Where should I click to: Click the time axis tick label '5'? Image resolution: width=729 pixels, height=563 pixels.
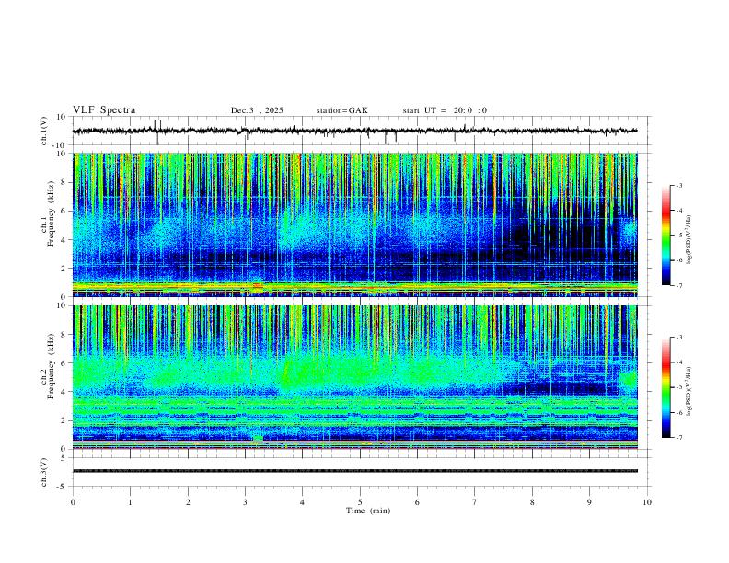[x=360, y=502]
